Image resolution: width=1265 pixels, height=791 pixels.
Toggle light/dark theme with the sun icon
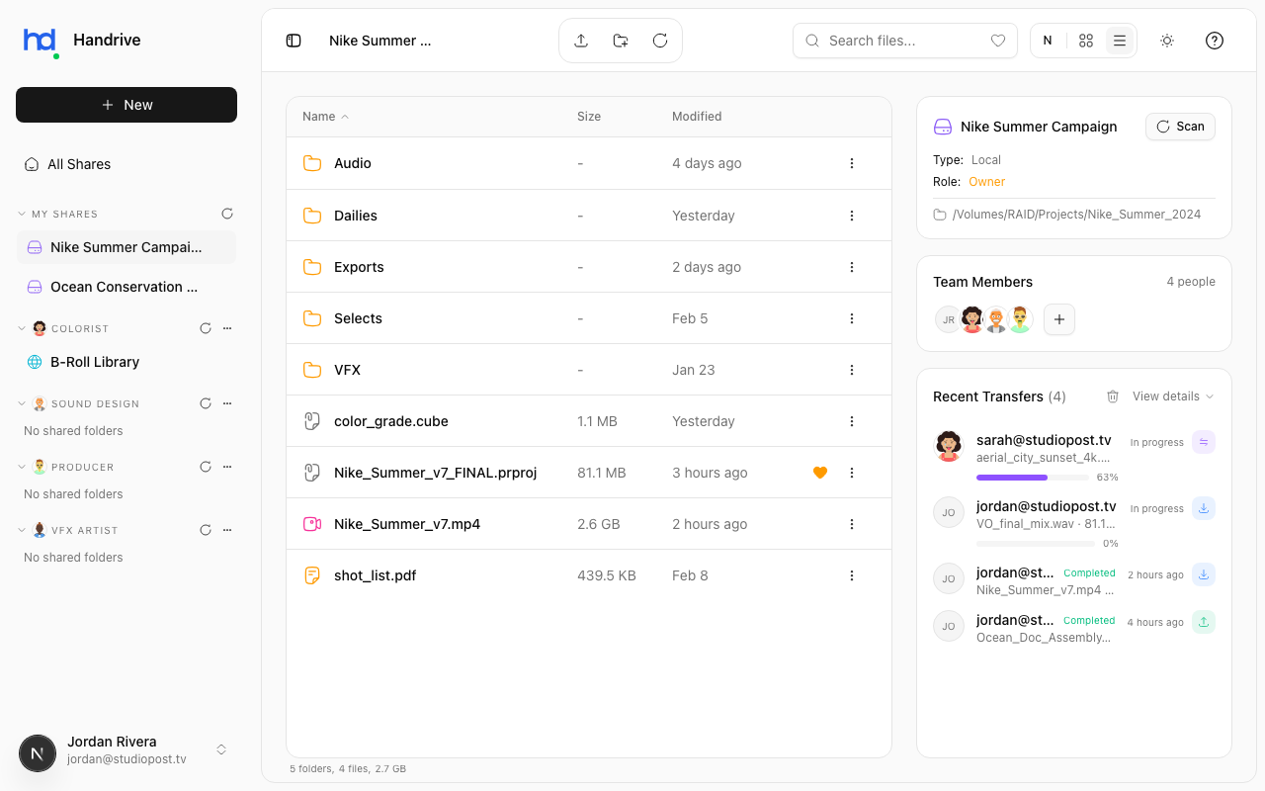point(1166,41)
